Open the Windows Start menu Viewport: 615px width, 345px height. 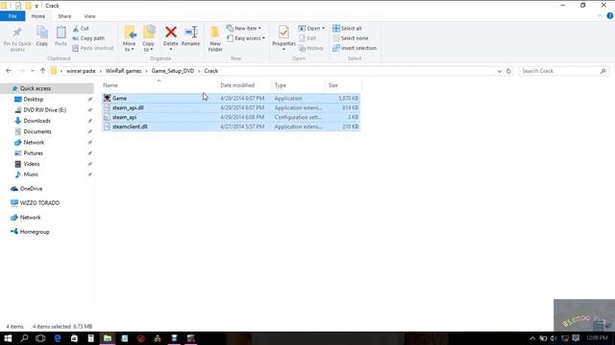(x=8, y=338)
